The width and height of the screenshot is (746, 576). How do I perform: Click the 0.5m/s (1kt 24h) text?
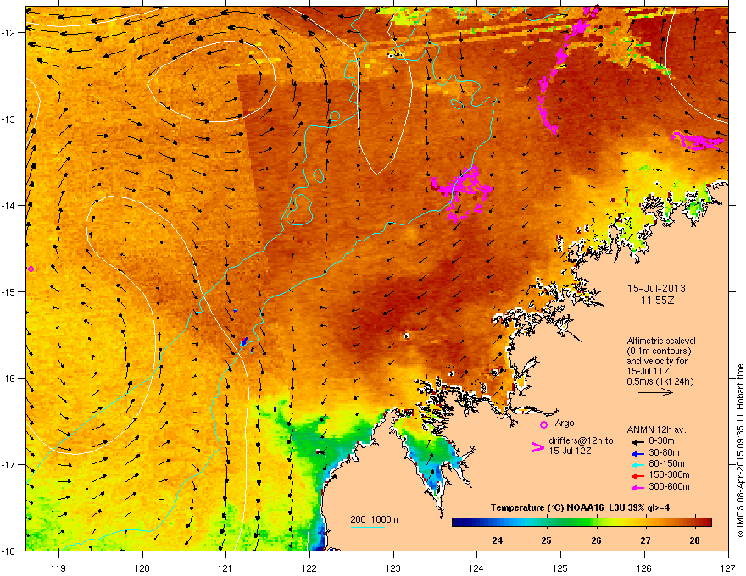tap(660, 381)
